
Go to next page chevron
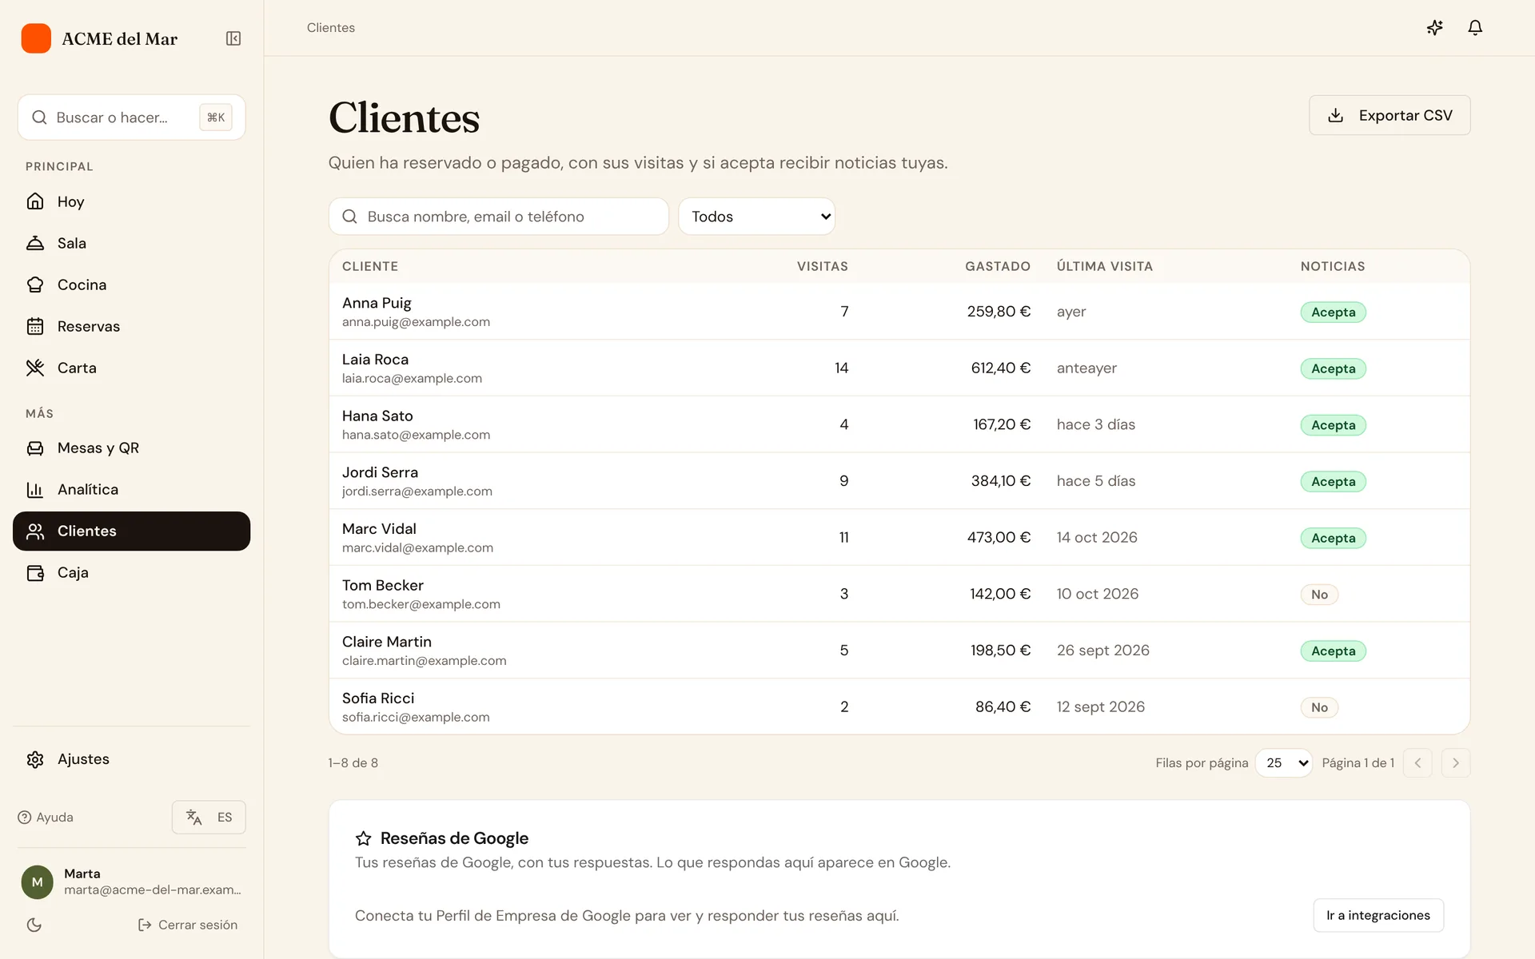(1456, 763)
